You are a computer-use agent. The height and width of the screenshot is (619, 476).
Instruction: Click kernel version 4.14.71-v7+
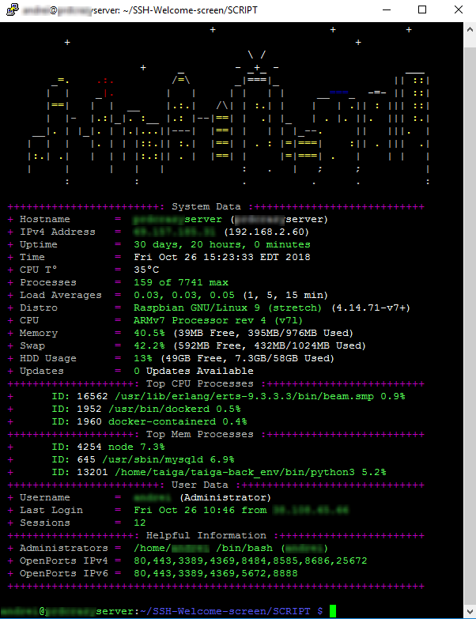tap(371, 308)
